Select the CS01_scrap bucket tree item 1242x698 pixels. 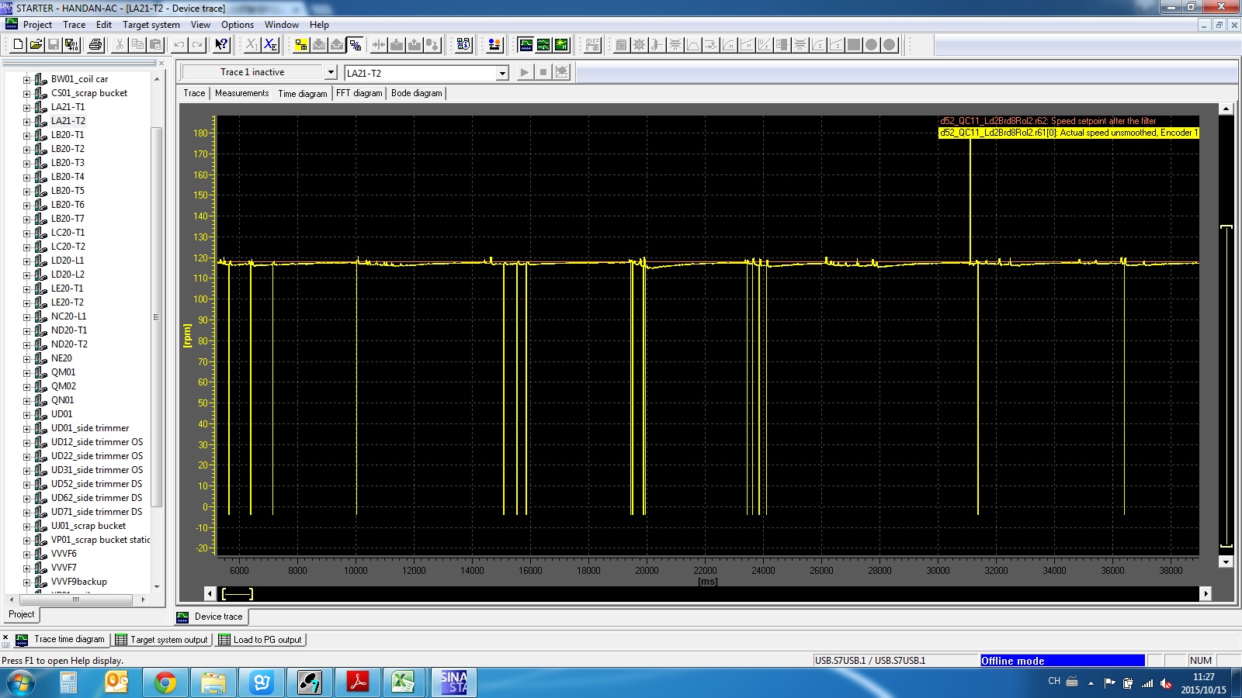click(89, 93)
